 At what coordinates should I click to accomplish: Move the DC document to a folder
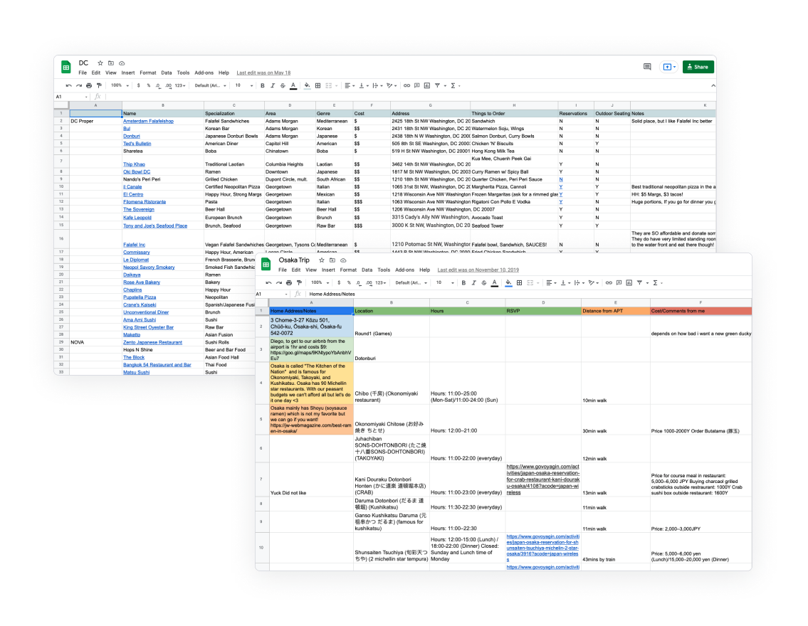(x=111, y=63)
